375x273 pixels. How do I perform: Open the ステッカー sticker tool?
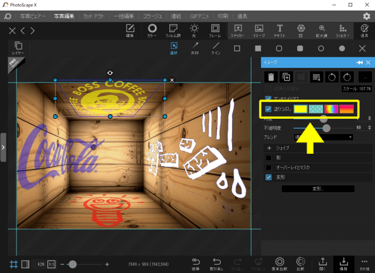click(238, 31)
